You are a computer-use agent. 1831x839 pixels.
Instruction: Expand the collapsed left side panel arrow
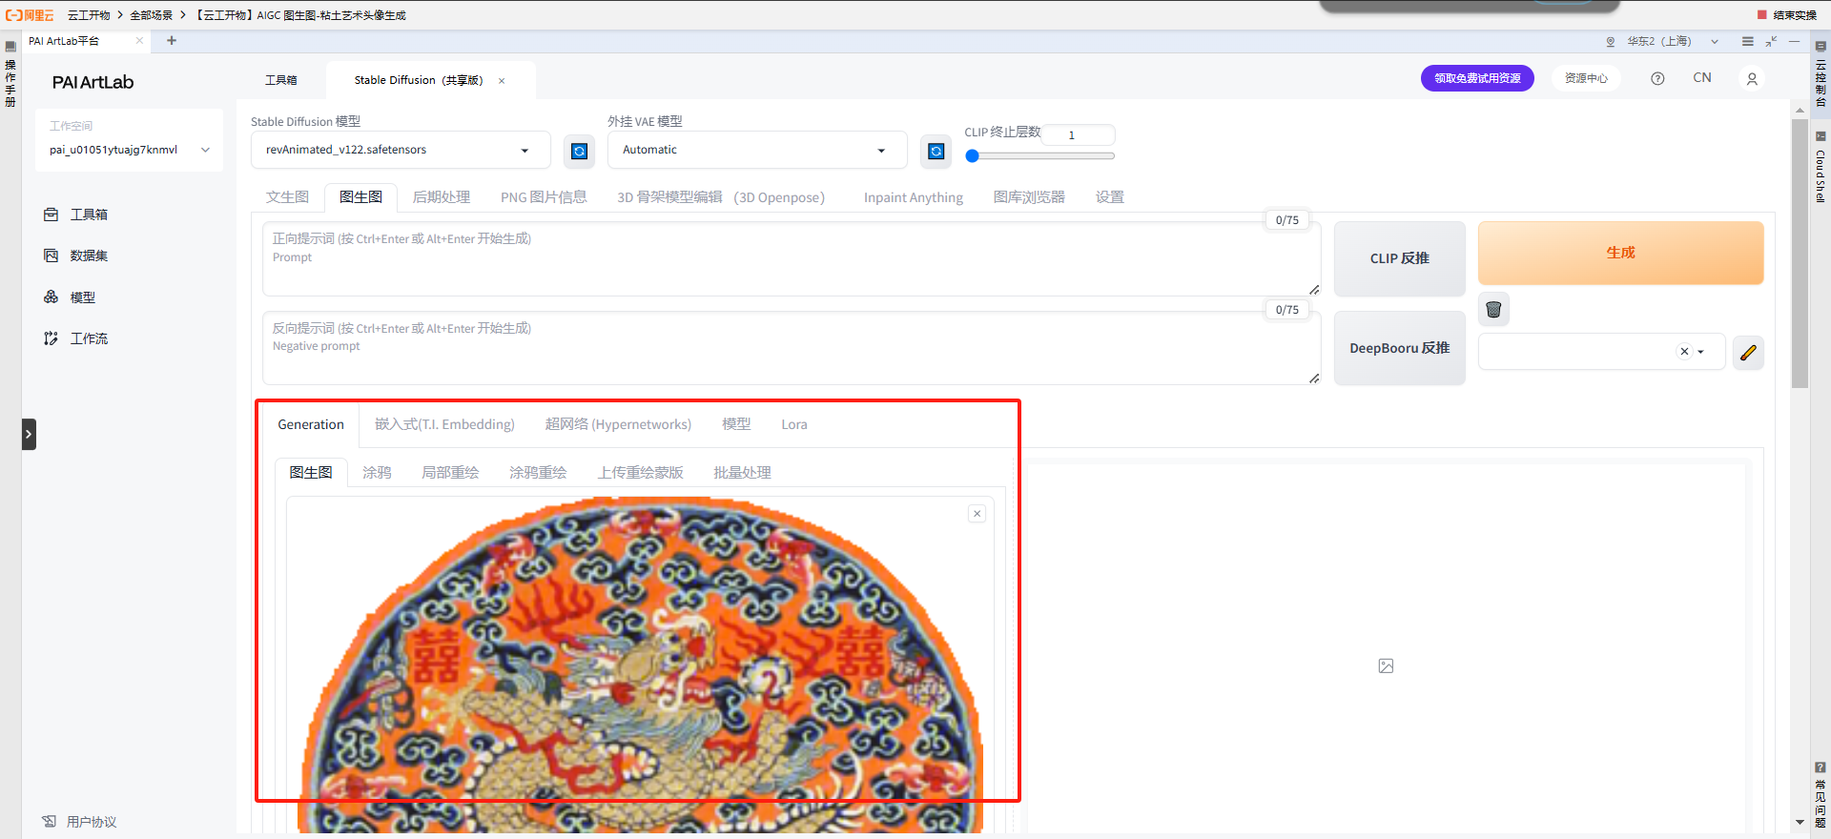click(x=29, y=434)
